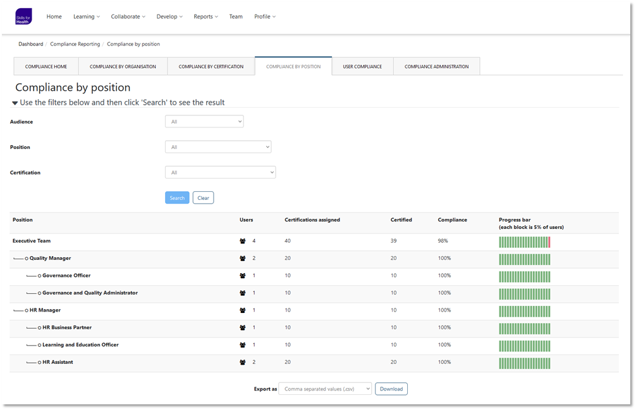Collapse the filters disclosure triangle

coord(15,103)
